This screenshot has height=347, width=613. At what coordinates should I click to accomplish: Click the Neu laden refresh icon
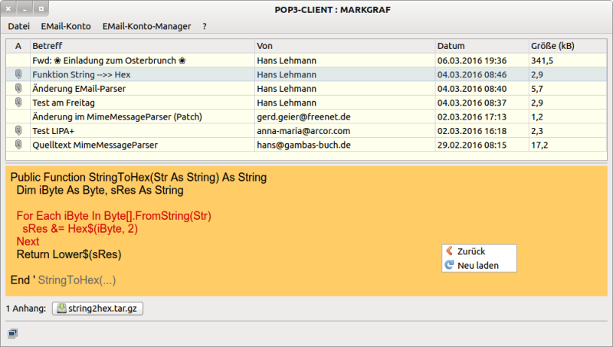449,266
